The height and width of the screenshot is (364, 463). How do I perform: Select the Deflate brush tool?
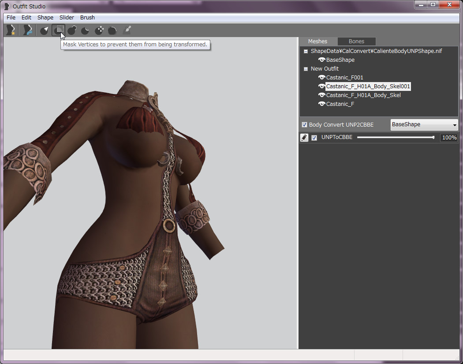pos(86,30)
